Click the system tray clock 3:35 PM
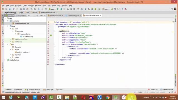The image size is (178, 100). point(172,96)
